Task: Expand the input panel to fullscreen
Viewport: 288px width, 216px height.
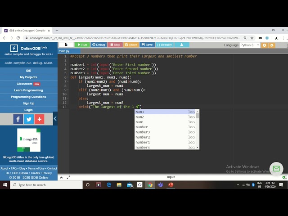Action: (68, 177)
